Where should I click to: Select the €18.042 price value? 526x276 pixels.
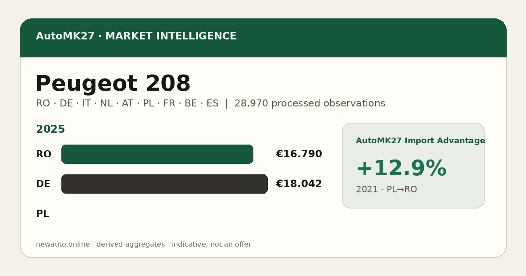click(x=299, y=184)
